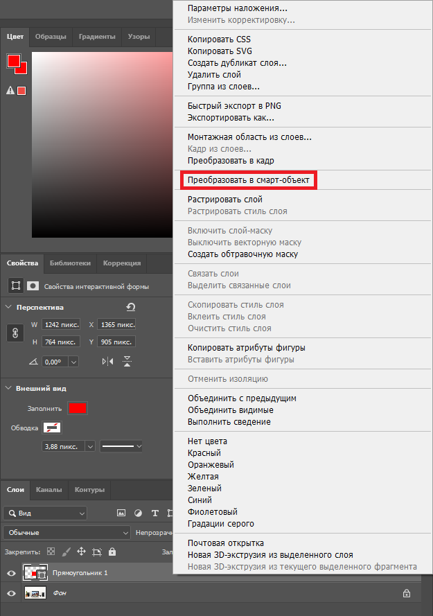Choose Группа из слоев…
433x616 pixels.
pyautogui.click(x=224, y=87)
